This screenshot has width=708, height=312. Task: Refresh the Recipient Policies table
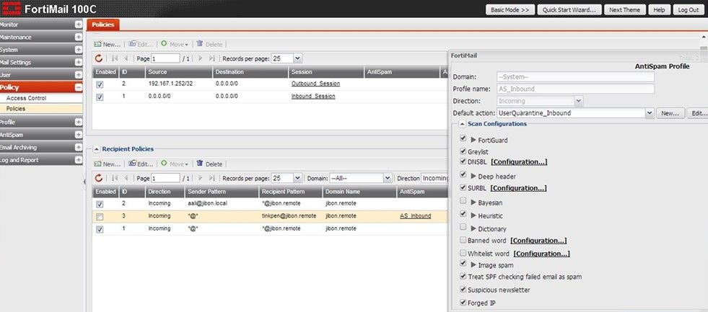(99, 178)
